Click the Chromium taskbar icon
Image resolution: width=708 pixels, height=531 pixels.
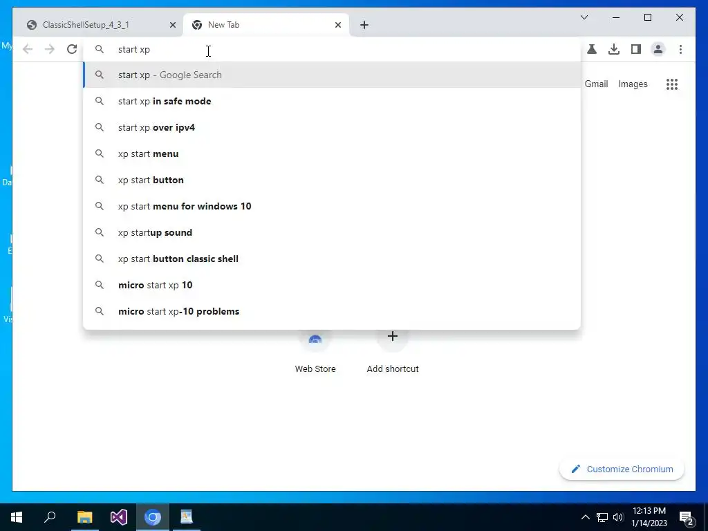click(x=153, y=517)
